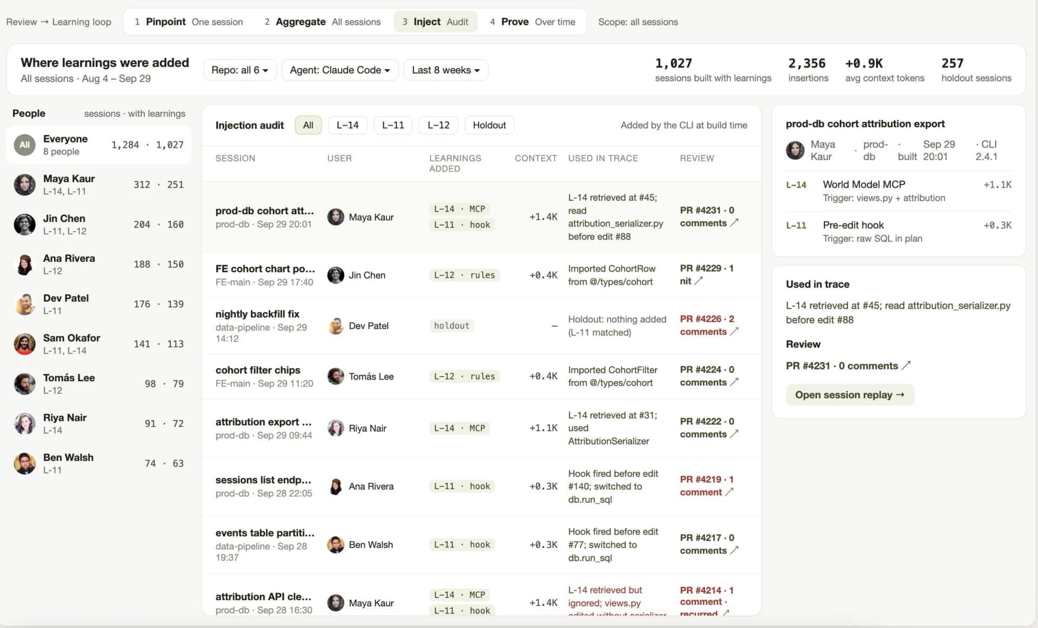Viewport: 1038px width, 628px height.
Task: Click the 'L-12 · rules' tag in Tomás Lee row
Action: coord(464,376)
